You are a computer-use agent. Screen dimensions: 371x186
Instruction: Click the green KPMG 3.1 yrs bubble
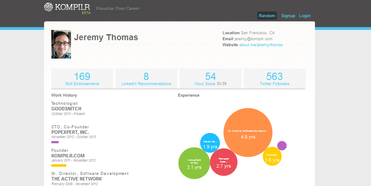pyautogui.click(x=194, y=163)
